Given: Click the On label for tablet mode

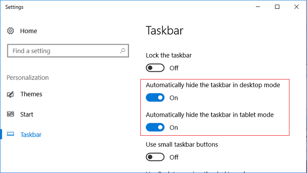Looking at the screenshot, I should tap(174, 127).
